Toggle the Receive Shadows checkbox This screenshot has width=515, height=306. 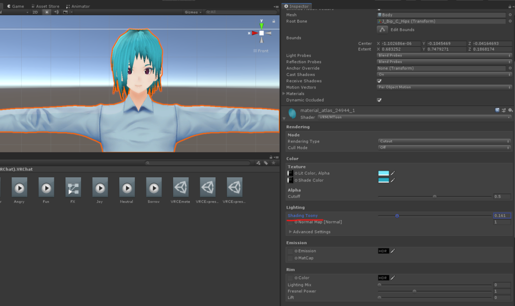pyautogui.click(x=379, y=81)
